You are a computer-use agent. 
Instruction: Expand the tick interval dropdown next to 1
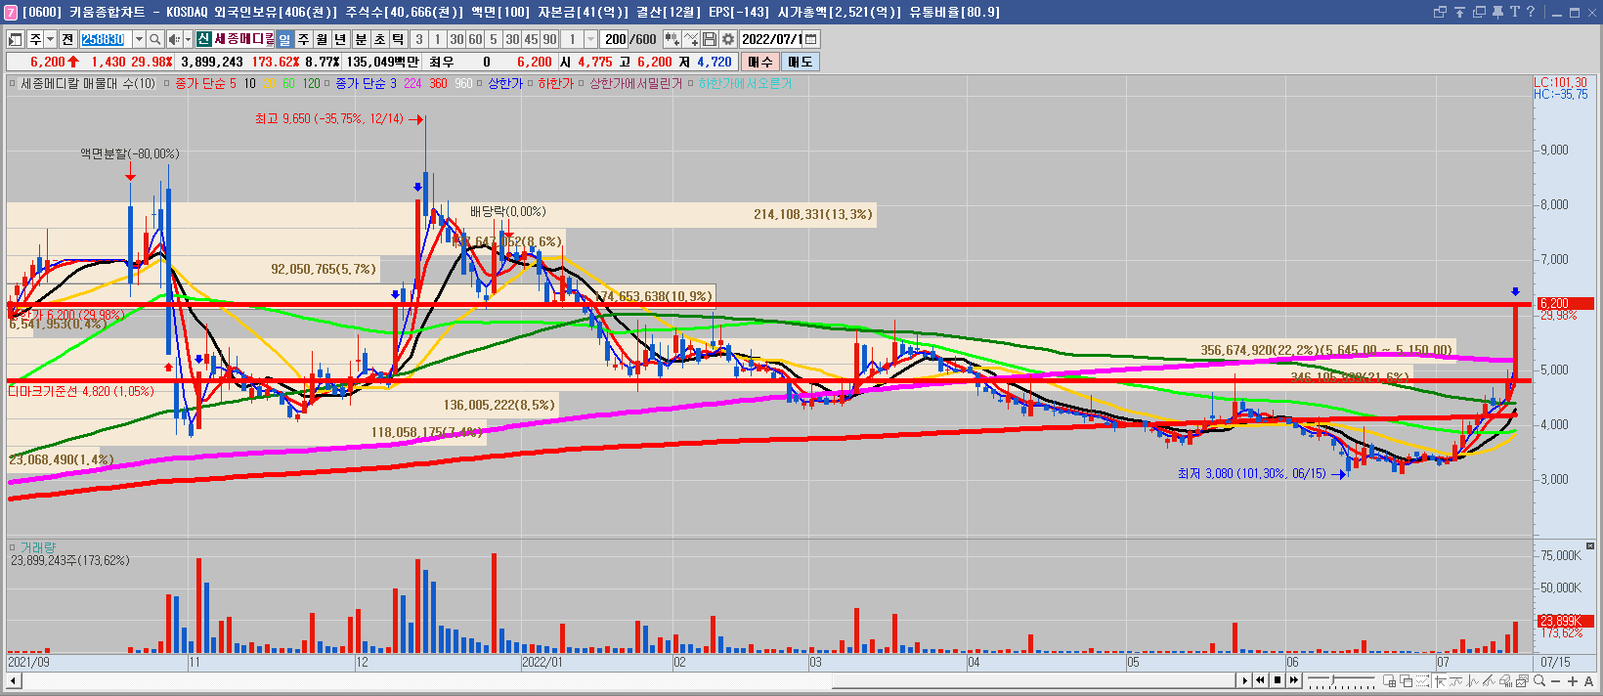590,39
